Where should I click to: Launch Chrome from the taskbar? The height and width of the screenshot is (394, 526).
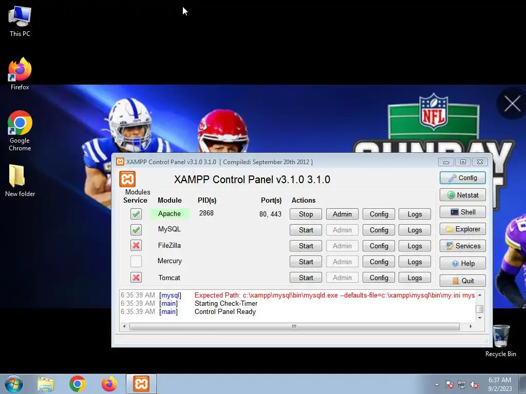(x=78, y=384)
